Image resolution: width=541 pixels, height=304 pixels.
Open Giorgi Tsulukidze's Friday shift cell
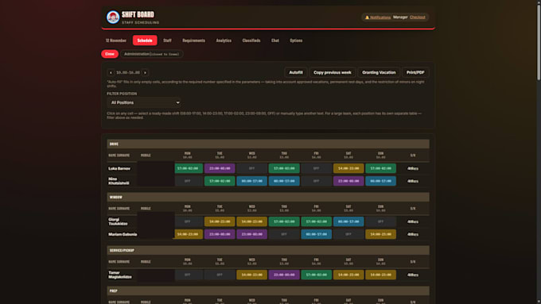tap(316, 221)
